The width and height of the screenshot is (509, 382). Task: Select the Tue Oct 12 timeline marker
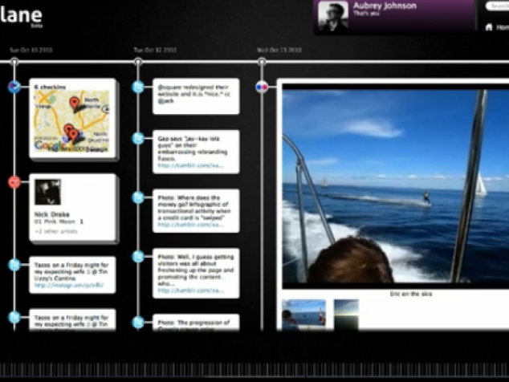click(x=138, y=61)
